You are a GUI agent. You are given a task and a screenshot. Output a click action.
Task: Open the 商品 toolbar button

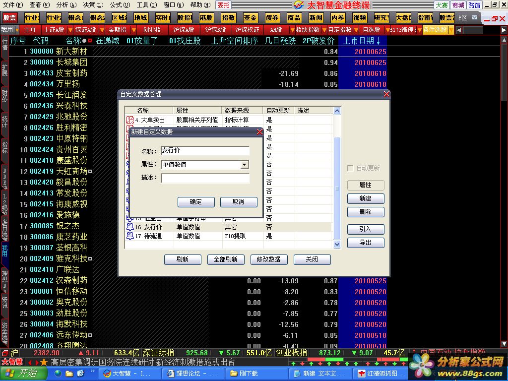point(294,18)
